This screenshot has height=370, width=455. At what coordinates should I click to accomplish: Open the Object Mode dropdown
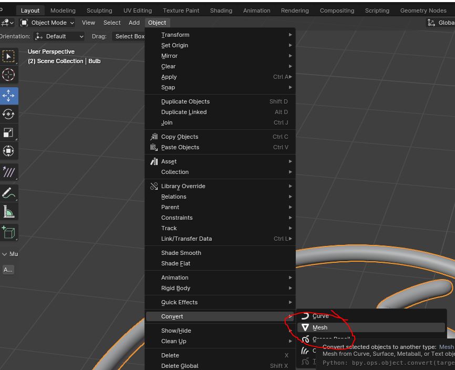(x=47, y=23)
